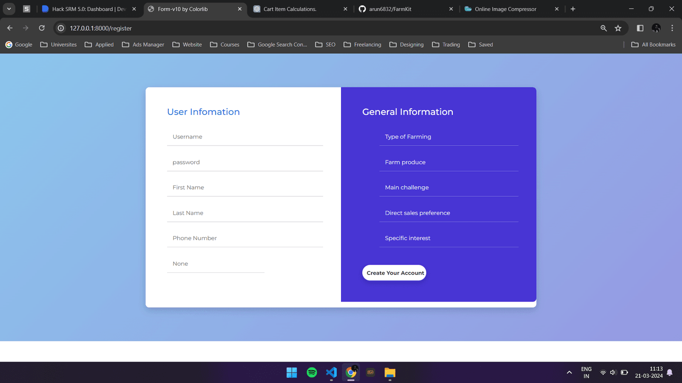Open the Freelancing bookmark folder

click(x=362, y=44)
